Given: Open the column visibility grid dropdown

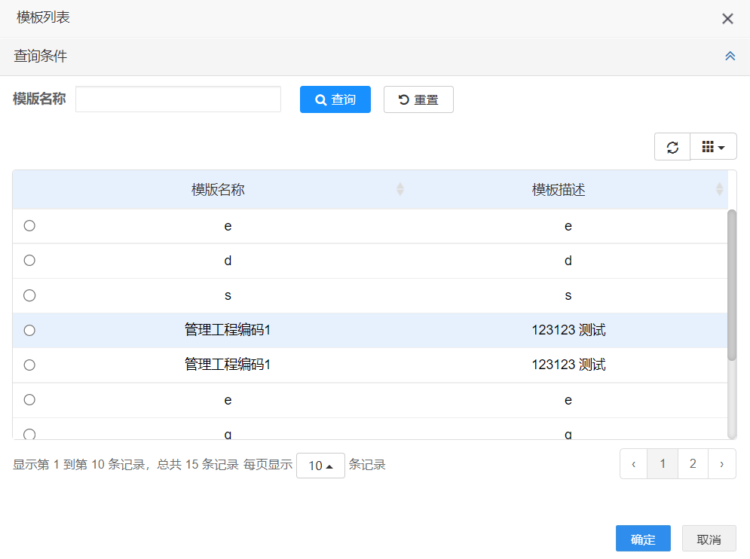Looking at the screenshot, I should (x=713, y=147).
